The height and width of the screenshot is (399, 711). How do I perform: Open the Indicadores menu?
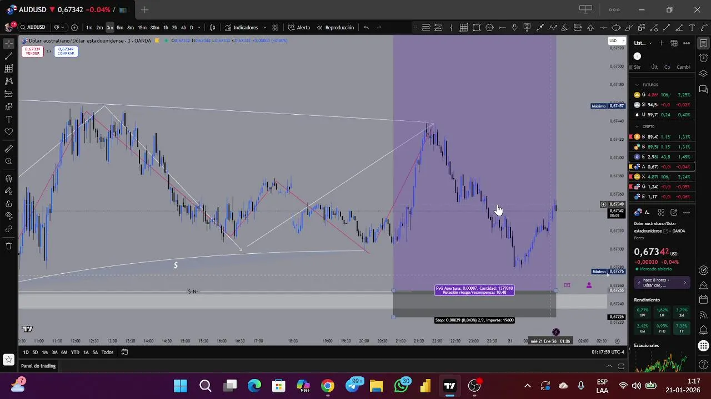point(242,27)
